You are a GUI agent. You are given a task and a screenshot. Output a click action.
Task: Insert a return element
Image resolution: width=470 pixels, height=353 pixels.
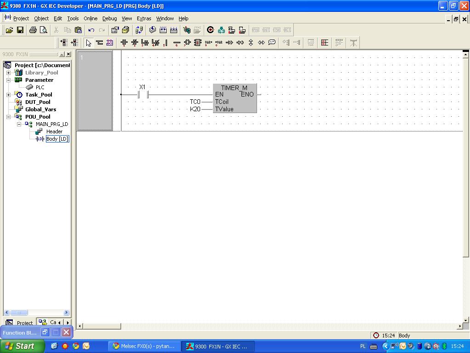[240, 43]
